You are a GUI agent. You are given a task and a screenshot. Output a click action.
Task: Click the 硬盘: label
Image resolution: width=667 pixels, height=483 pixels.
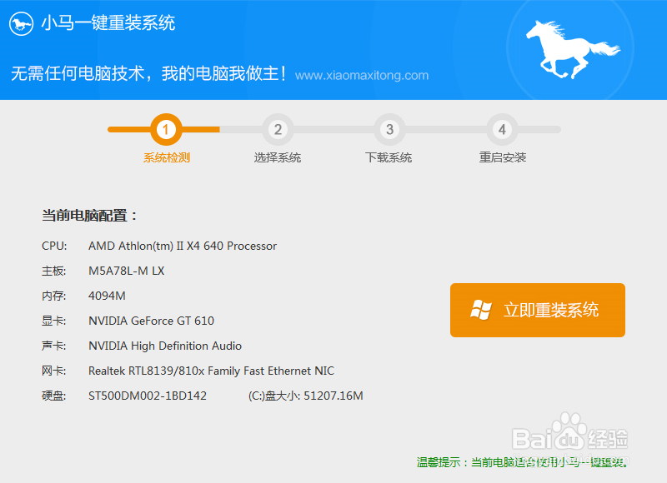click(x=53, y=396)
